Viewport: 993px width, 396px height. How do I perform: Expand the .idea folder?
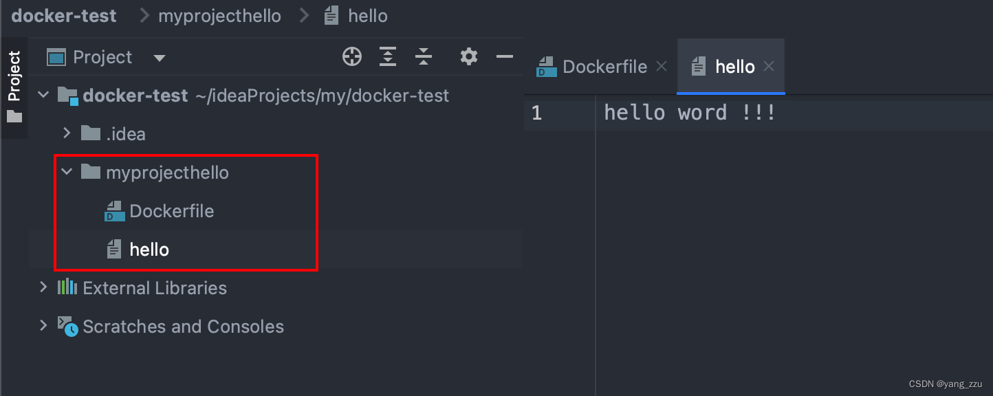67,133
